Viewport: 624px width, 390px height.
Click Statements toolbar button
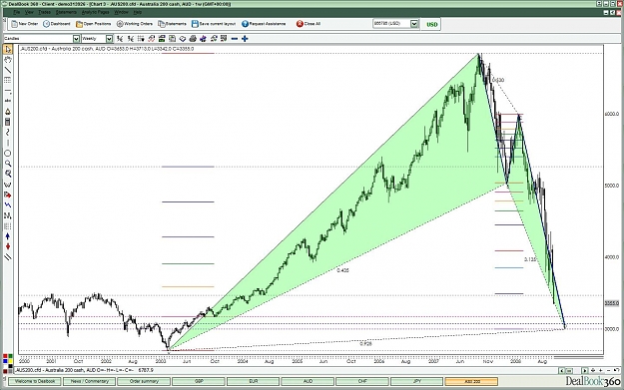click(x=173, y=24)
